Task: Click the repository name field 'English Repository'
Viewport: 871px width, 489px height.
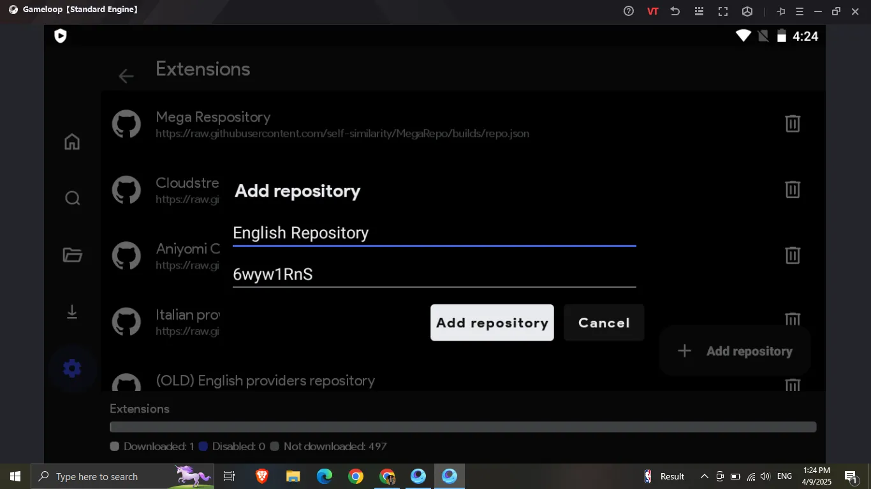Action: tap(434, 233)
